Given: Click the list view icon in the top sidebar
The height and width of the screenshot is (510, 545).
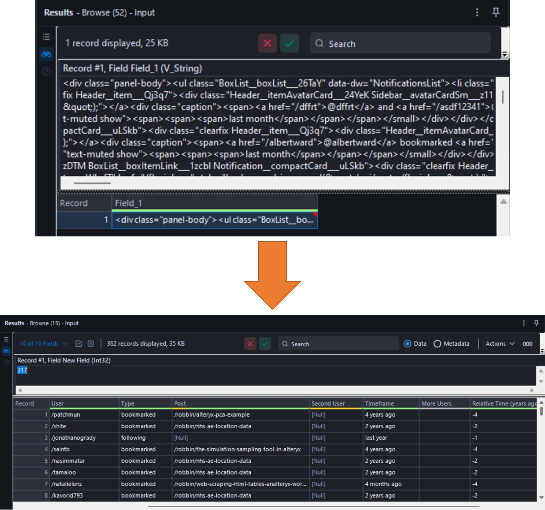Looking at the screenshot, I should (x=46, y=37).
